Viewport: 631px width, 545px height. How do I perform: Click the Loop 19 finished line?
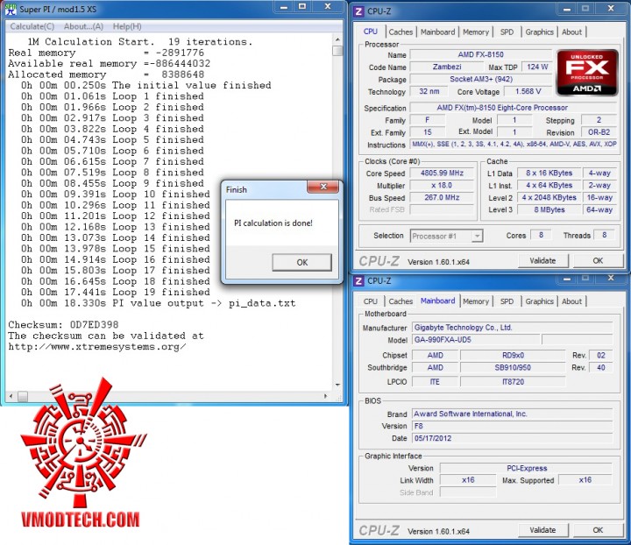coord(116,292)
